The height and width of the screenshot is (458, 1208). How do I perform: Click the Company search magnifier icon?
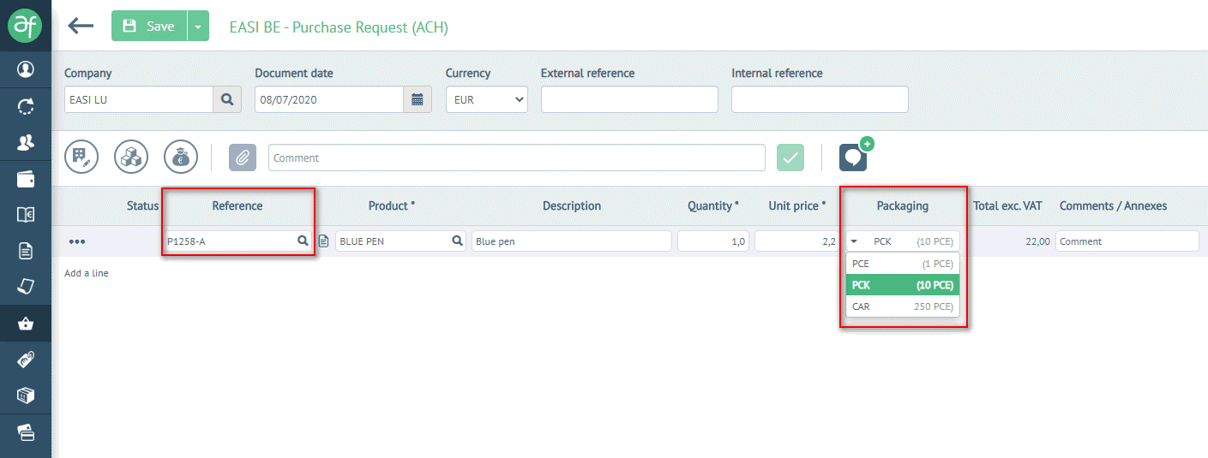tap(227, 99)
